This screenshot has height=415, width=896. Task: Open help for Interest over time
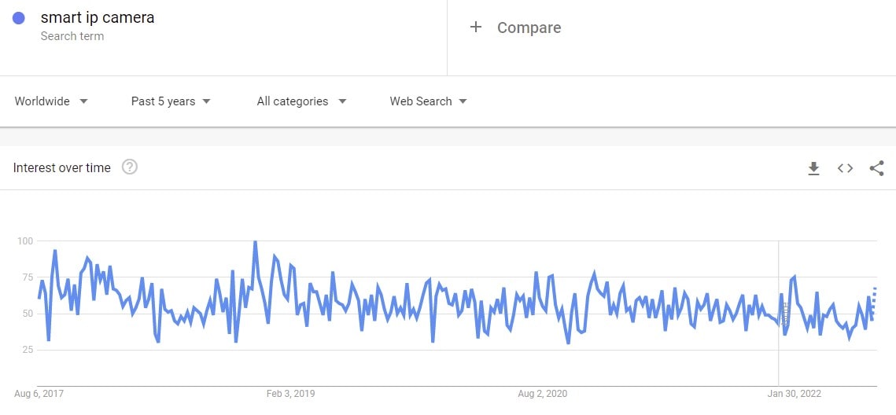tap(130, 167)
